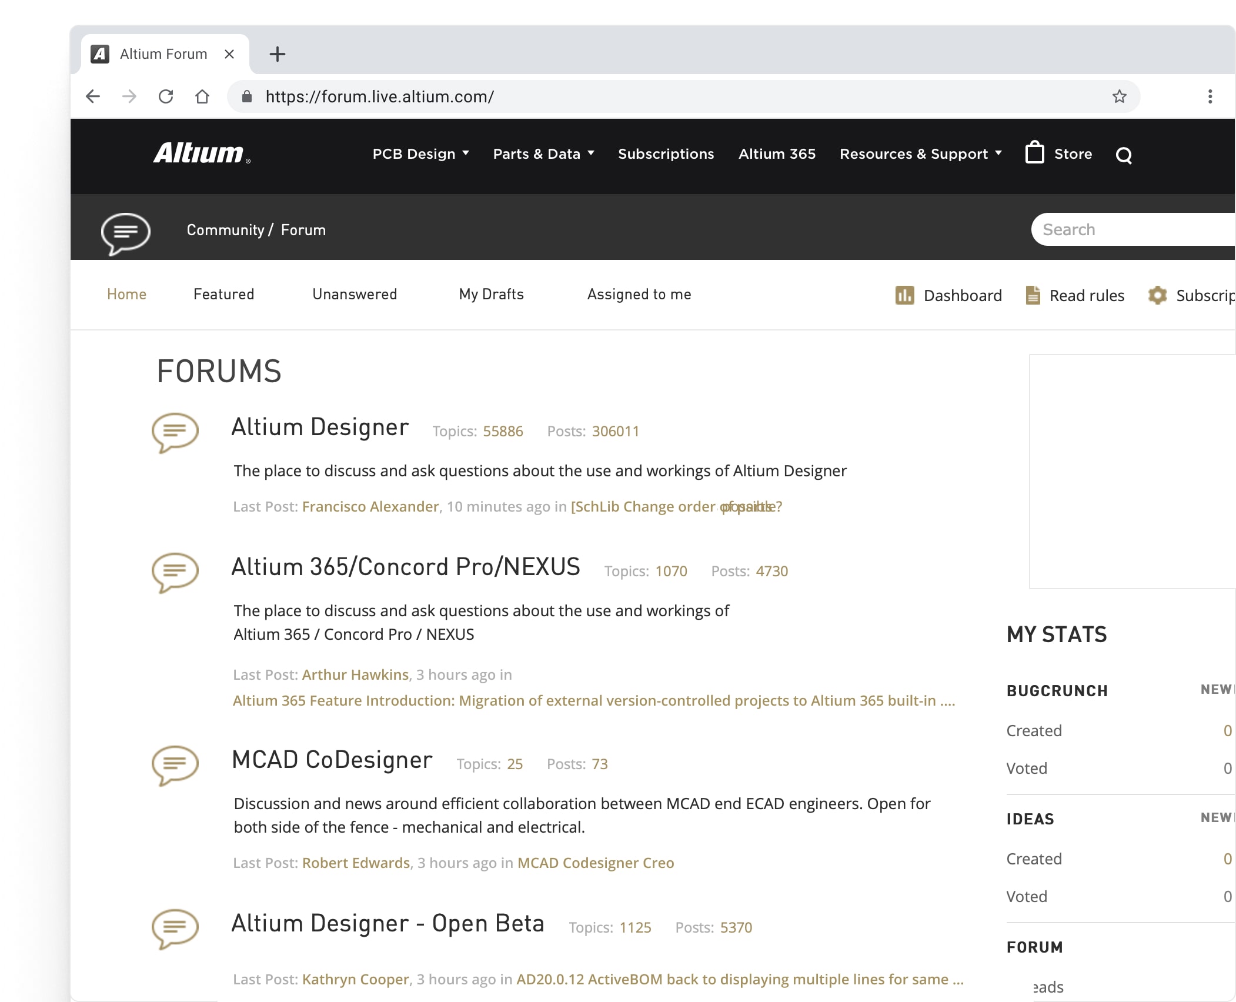Reload the page with refresh icon
Screen dimensions: 1236x1002
[x=166, y=96]
